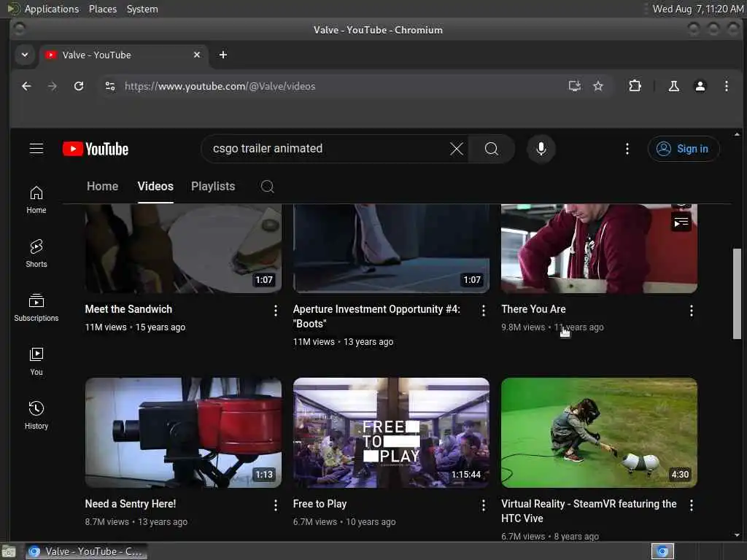Open the browser profile icon
The image size is (747, 560).
tap(700, 86)
